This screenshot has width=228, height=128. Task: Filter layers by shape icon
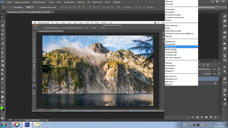click(x=204, y=65)
